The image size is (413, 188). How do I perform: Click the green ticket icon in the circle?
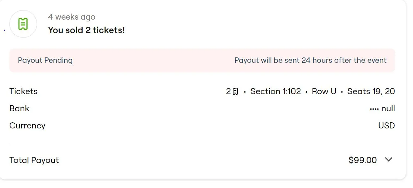[23, 24]
